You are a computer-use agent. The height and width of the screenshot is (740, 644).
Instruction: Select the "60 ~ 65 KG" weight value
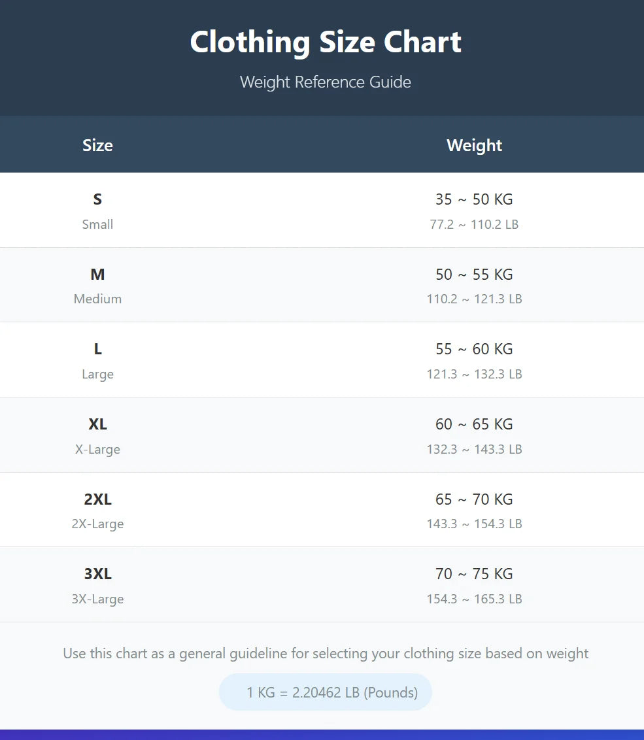[x=474, y=424]
